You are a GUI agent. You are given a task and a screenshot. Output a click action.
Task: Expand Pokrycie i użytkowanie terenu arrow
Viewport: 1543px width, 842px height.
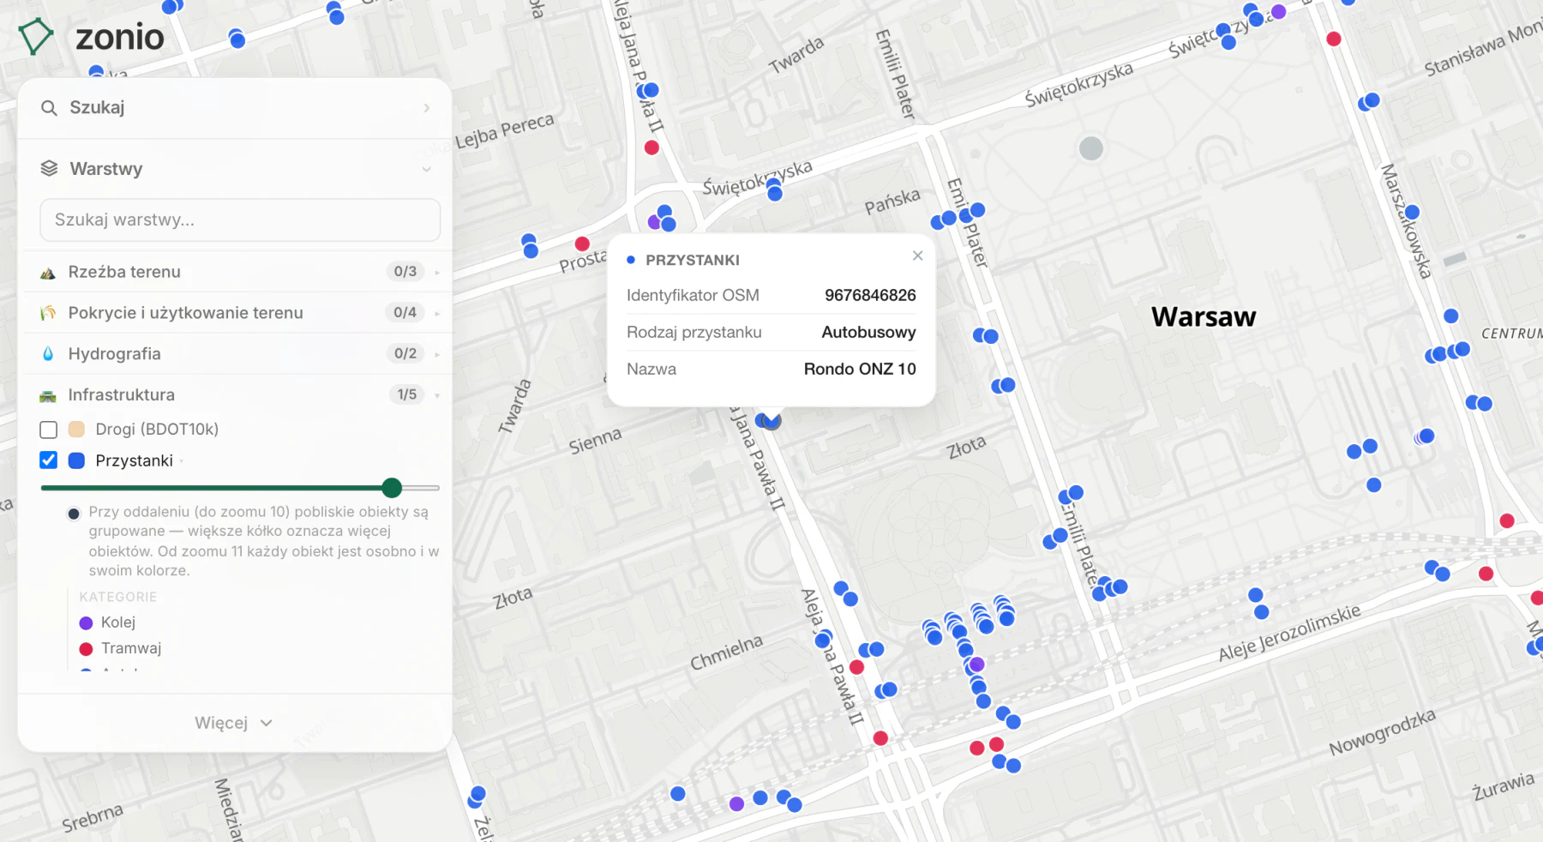437,313
